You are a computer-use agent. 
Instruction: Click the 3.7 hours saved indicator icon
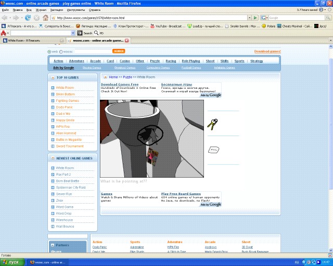click(x=321, y=10)
